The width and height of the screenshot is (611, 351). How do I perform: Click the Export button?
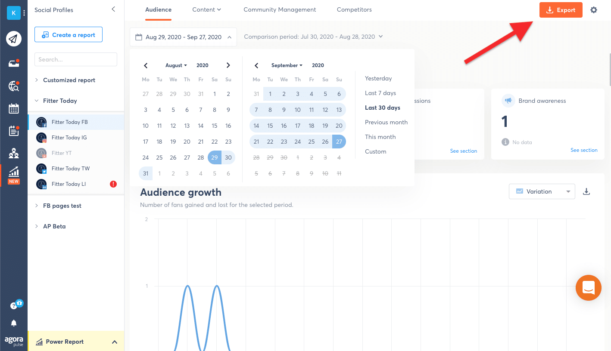point(561,10)
